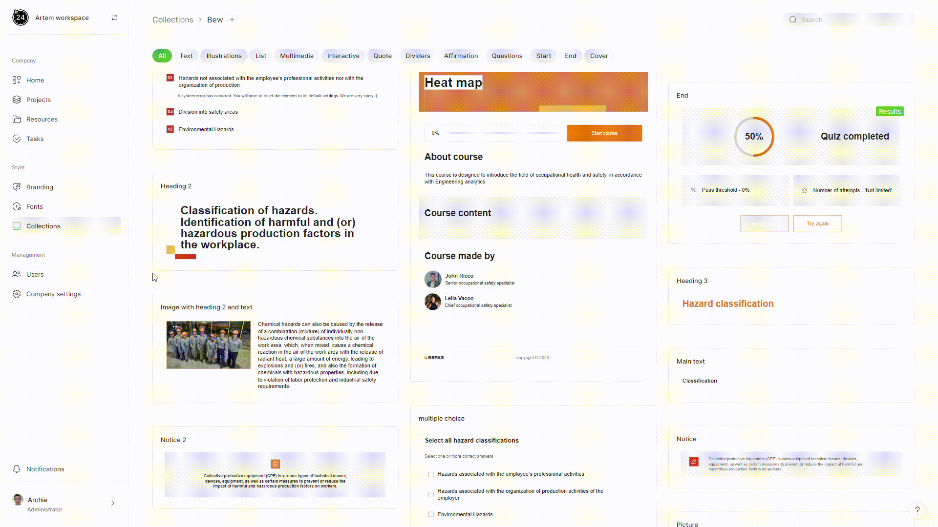Image resolution: width=938 pixels, height=527 pixels.
Task: Open the Resources folder icon
Action: 17,119
